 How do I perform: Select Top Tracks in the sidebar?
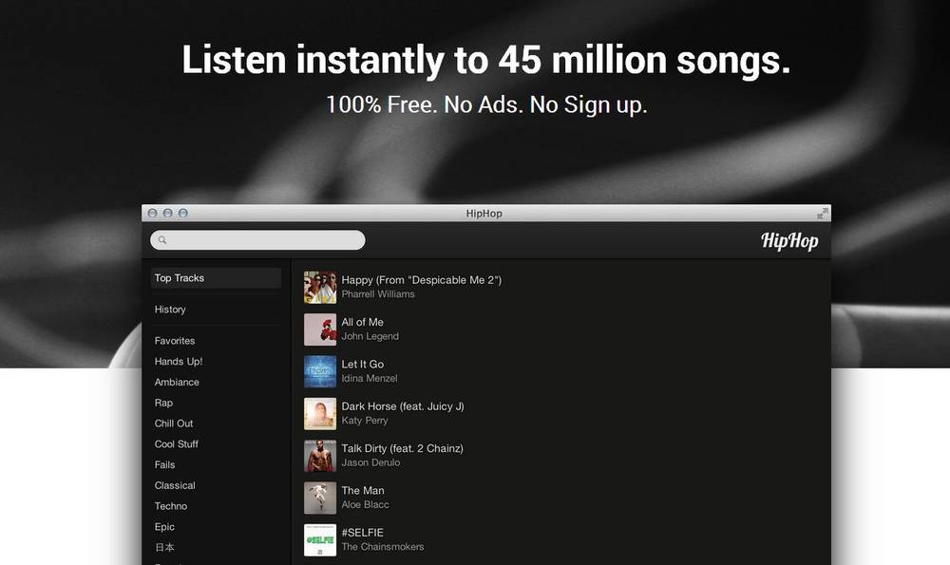point(216,278)
